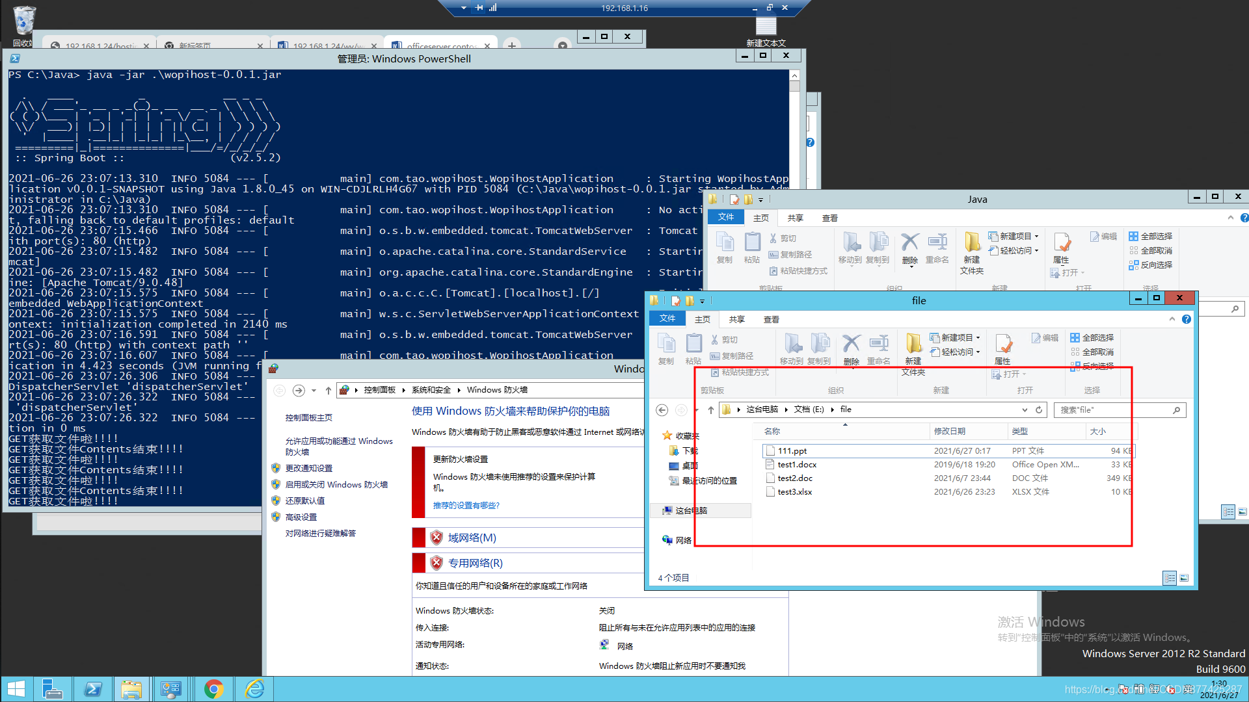1249x702 pixels.
Task: Open View tab in file window
Action: click(772, 319)
